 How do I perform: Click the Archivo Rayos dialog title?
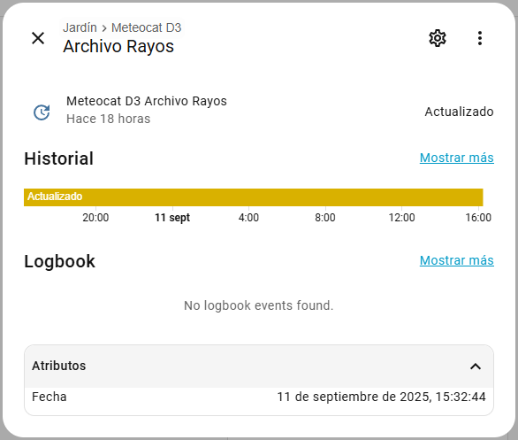tap(118, 46)
